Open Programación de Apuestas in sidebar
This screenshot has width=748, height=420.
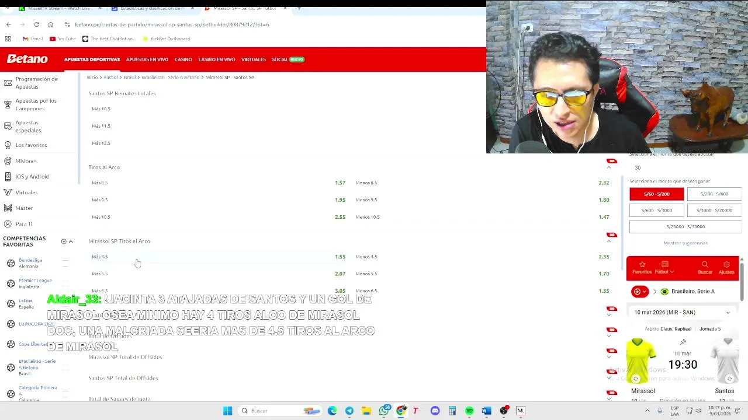tap(36, 83)
